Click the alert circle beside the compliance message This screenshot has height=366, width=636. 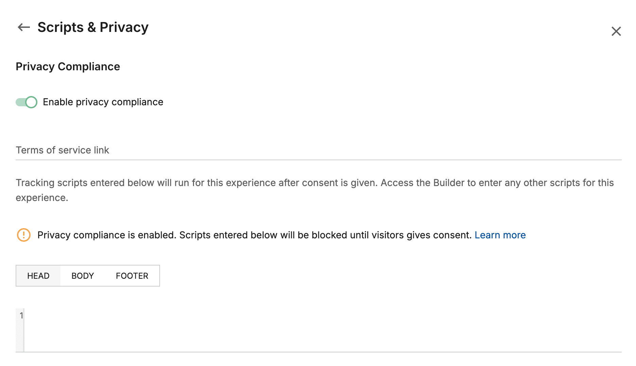click(x=23, y=235)
